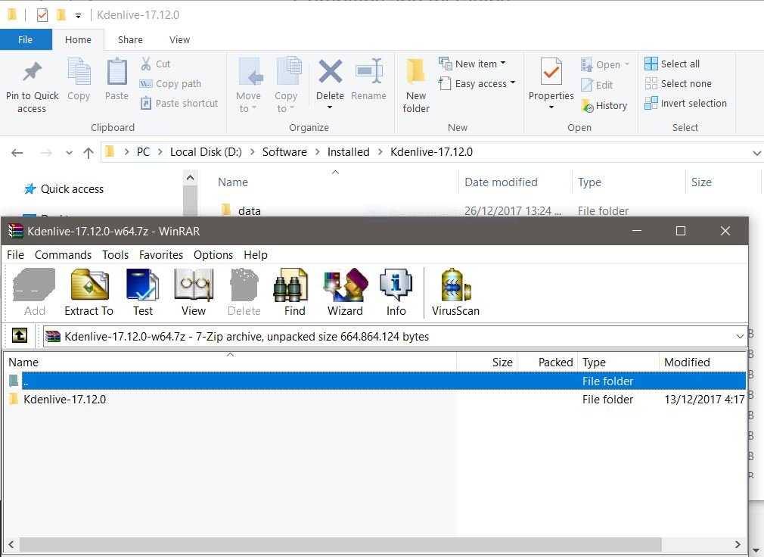Go up one level in WinRAR

tap(20, 335)
